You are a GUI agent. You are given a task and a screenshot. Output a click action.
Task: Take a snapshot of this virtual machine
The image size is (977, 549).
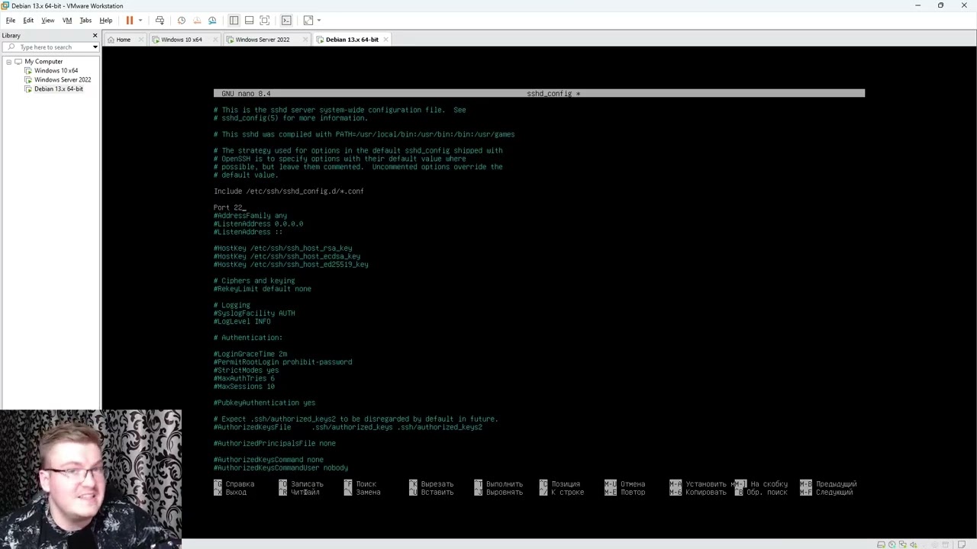pyautogui.click(x=181, y=20)
